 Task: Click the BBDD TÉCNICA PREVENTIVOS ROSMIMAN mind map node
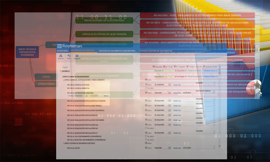[x=27, y=52]
